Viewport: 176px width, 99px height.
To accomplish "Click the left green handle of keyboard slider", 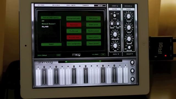I will click(x=66, y=62).
